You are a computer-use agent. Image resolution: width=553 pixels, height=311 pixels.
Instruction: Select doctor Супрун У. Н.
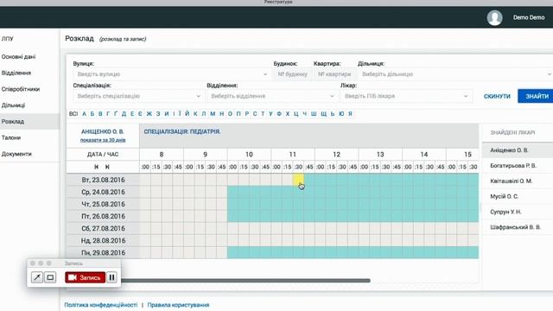[505, 212]
